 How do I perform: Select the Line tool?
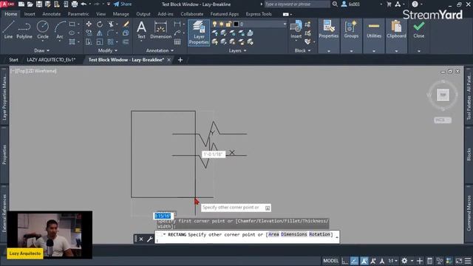8,30
